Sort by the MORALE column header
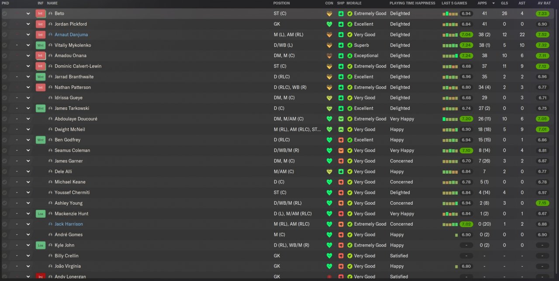 [354, 3]
